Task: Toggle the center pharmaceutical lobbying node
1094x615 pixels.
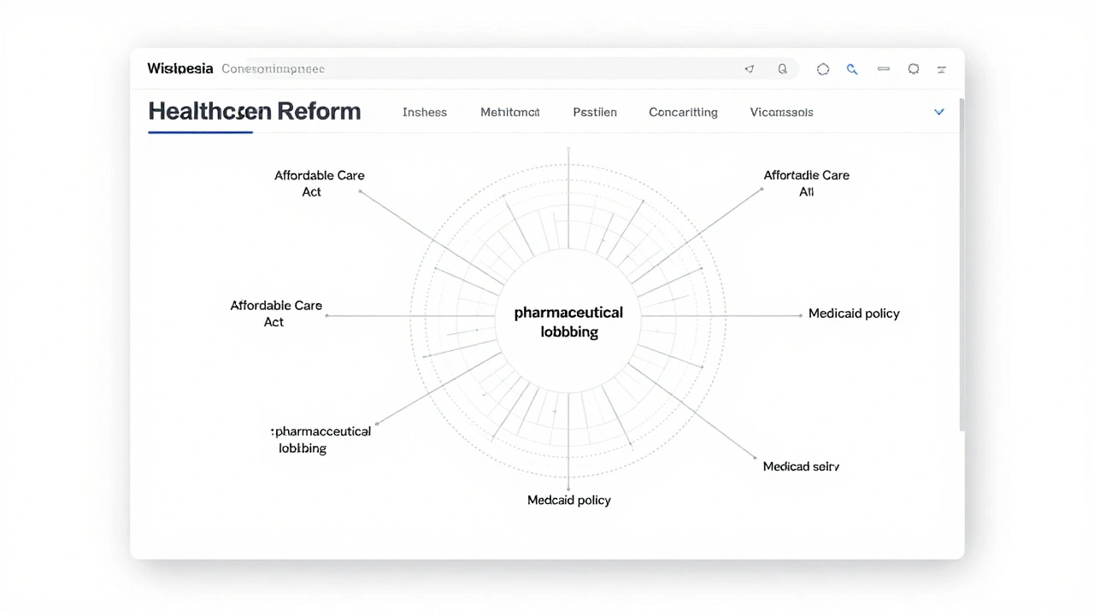Action: coord(568,322)
